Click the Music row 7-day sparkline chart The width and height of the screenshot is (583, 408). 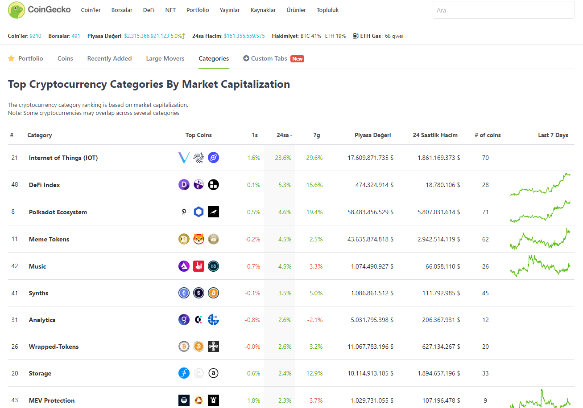[x=540, y=266]
